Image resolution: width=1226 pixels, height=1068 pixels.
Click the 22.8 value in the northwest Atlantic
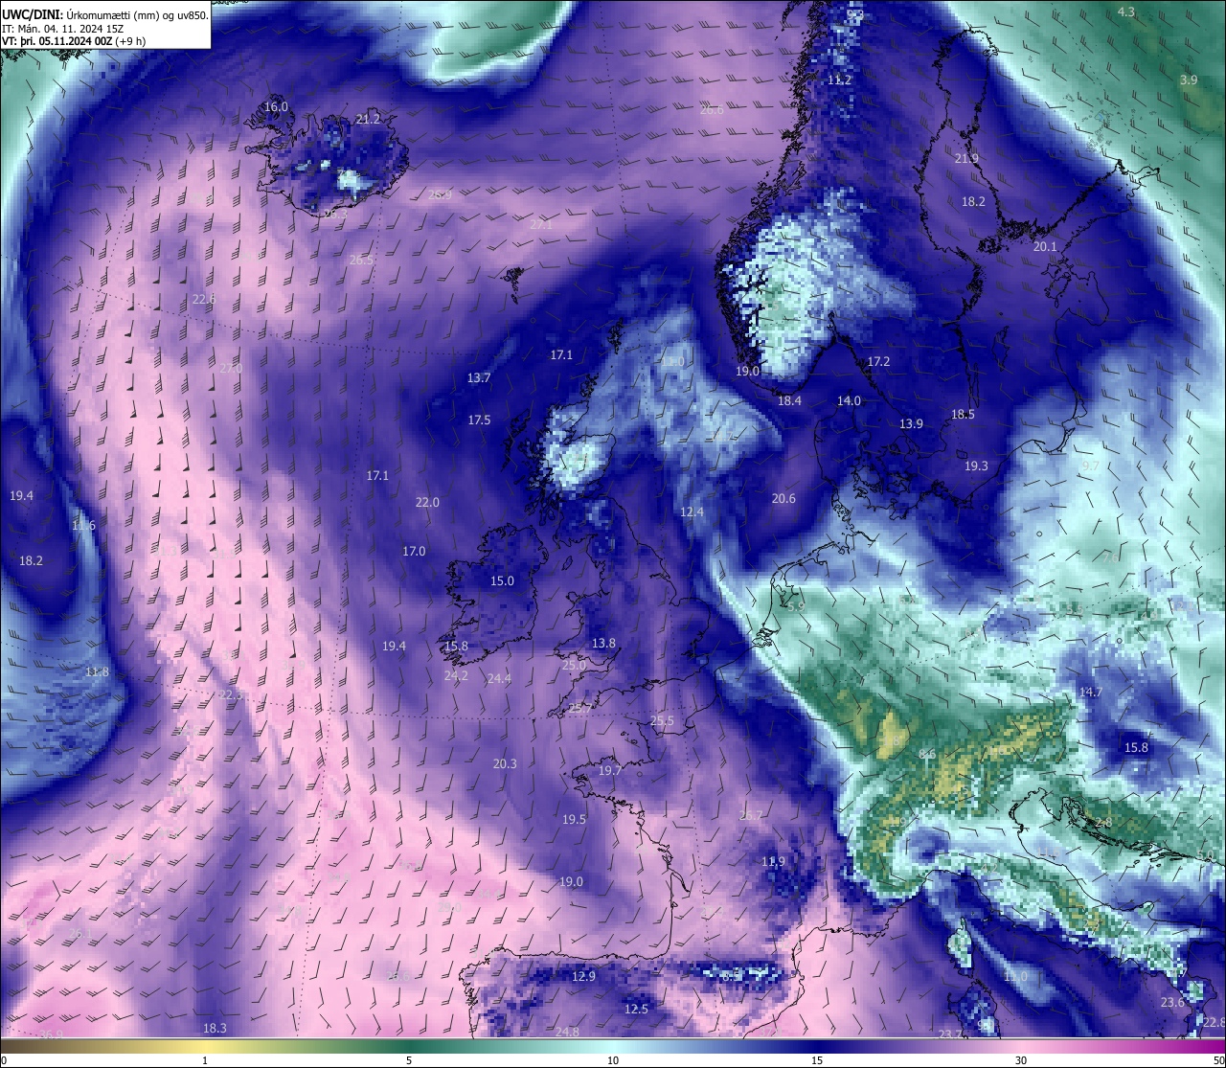coord(203,299)
